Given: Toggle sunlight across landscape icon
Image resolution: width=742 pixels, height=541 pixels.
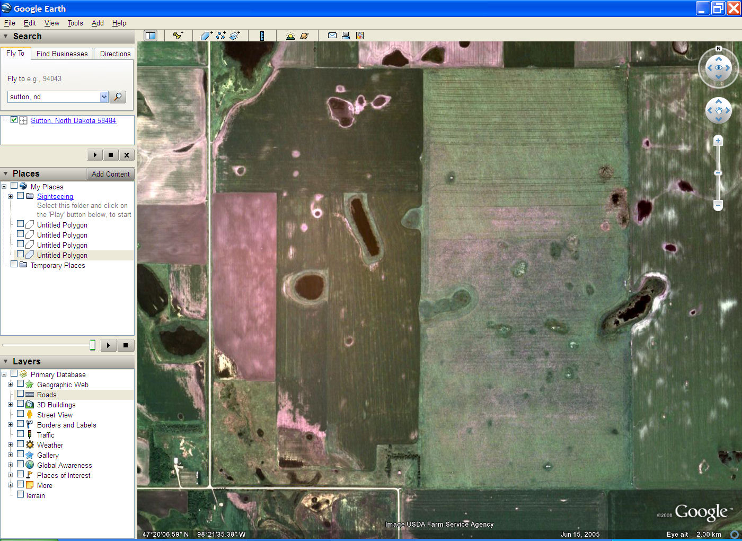Looking at the screenshot, I should click(x=290, y=36).
